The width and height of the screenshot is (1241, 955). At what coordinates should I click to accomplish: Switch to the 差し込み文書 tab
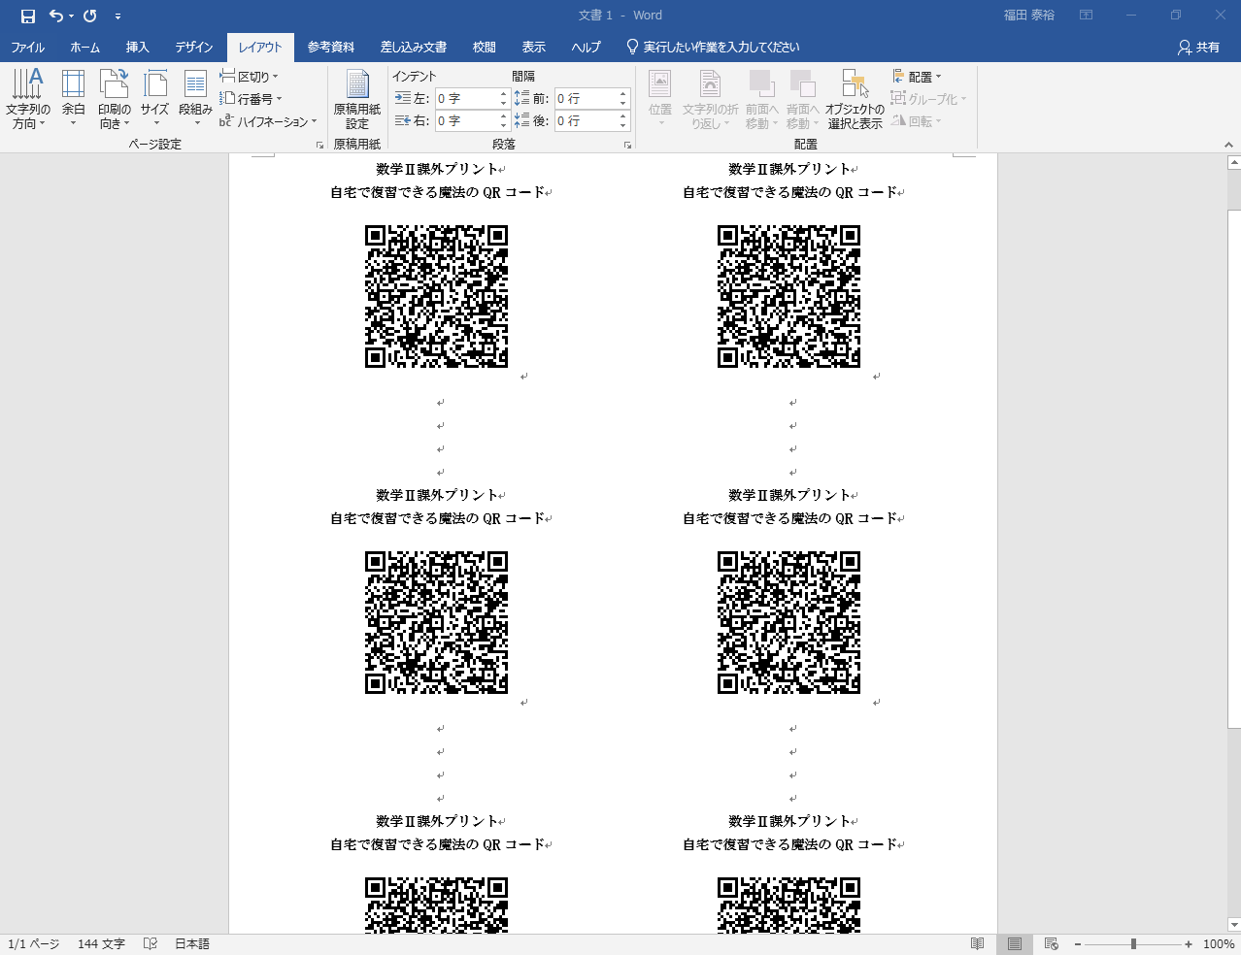[414, 47]
